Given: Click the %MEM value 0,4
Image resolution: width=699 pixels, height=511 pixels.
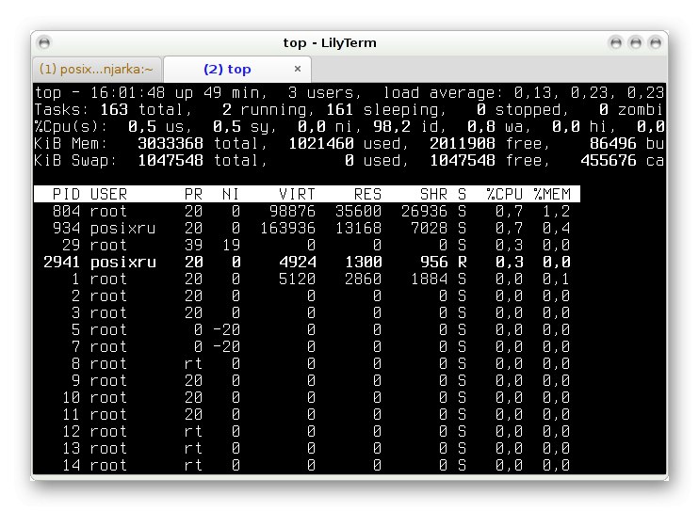Looking at the screenshot, I should pos(557,228).
